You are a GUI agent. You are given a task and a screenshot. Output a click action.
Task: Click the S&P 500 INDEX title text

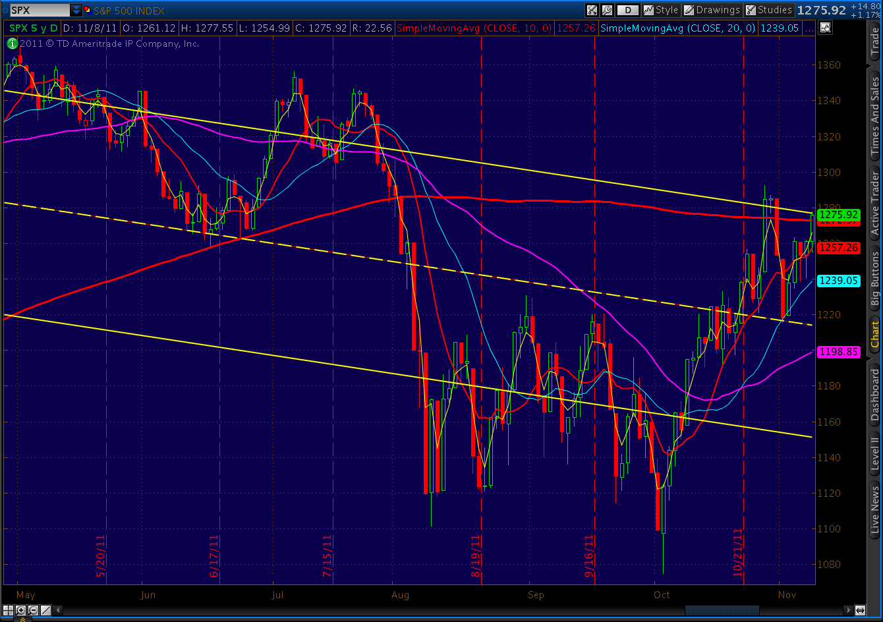[x=129, y=11]
